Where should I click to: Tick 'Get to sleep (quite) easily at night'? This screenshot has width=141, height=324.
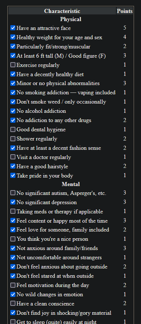[x=13, y=322]
